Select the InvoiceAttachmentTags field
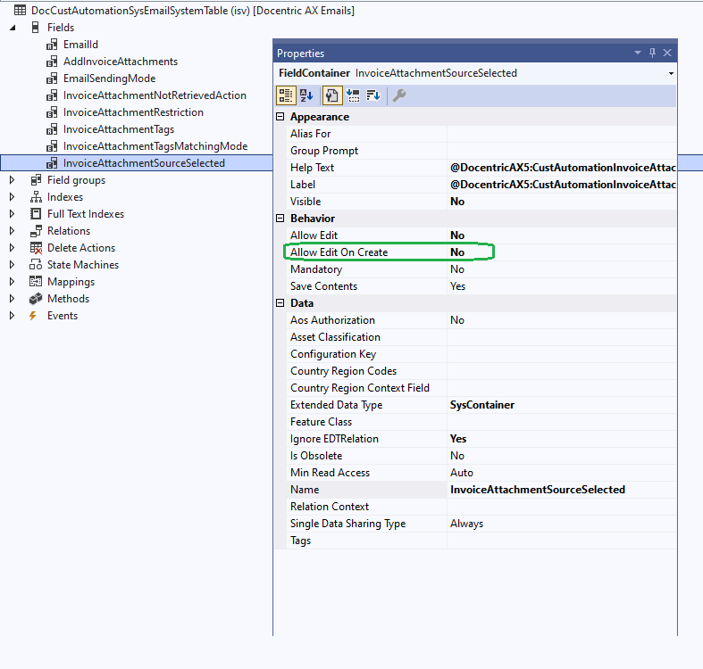The height and width of the screenshot is (669, 703). tap(118, 129)
